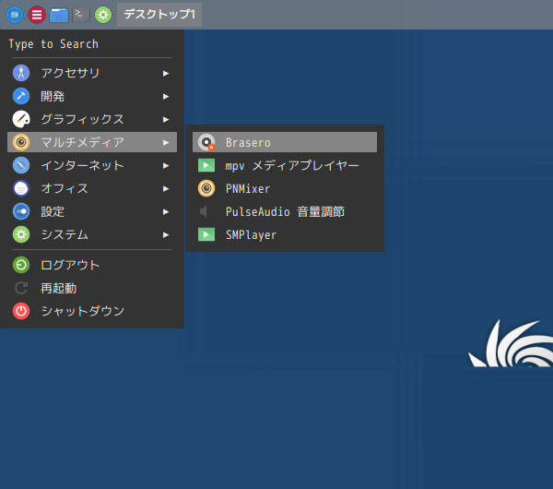
Task: Click the シャットダウン red power icon
Action: click(21, 311)
